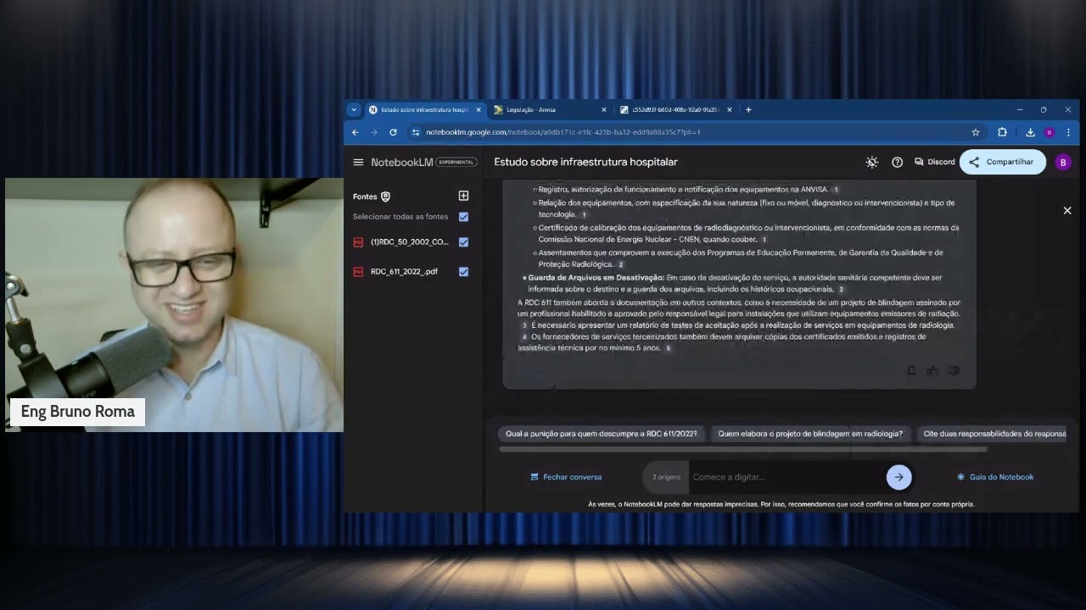Open the purple B account avatar in NotebookLM
Viewport: 1086px width, 610px height.
(x=1063, y=162)
